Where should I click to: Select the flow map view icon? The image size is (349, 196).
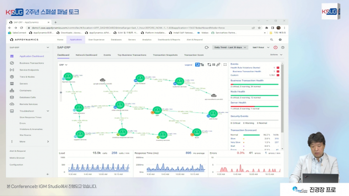197,65
